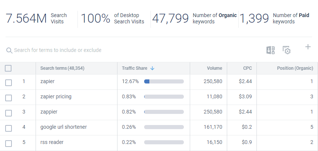
Task: Click volume value 11,080
Action: coord(214,96)
